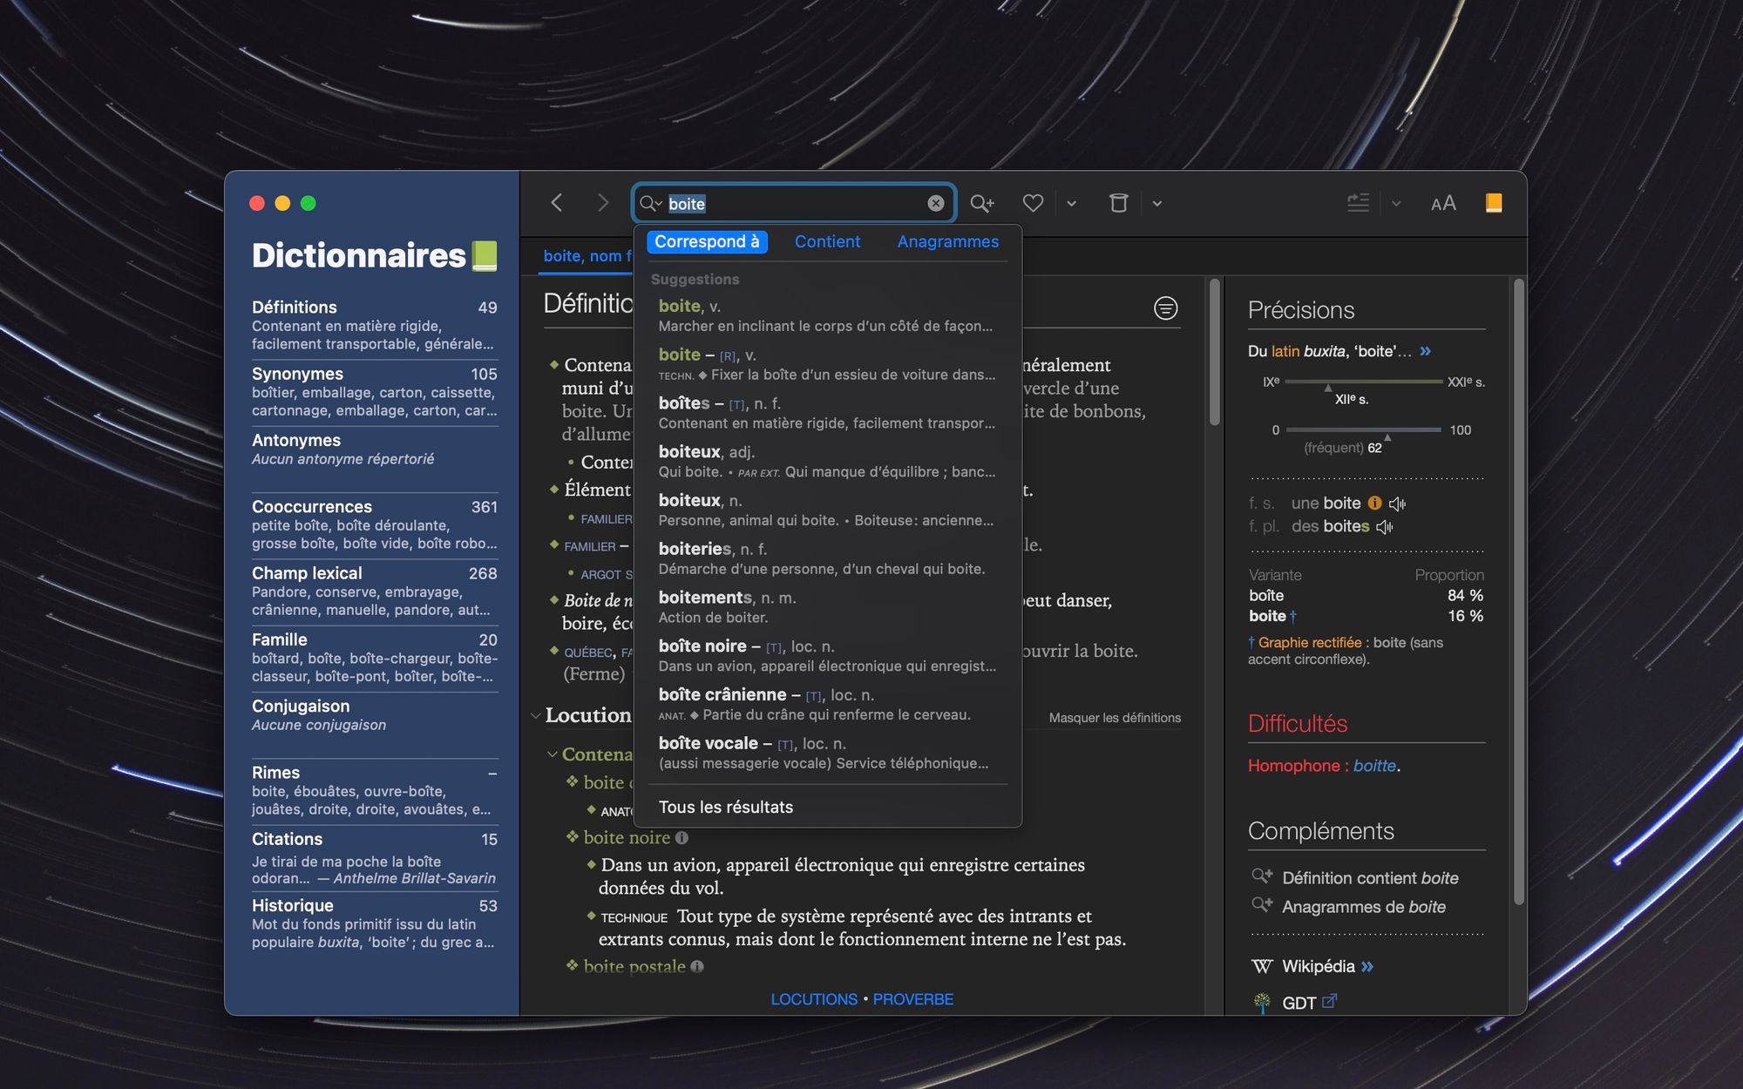Screen dimensions: 1743x1089
Task: Add entry to favorites via the heart icon
Action: point(1033,203)
